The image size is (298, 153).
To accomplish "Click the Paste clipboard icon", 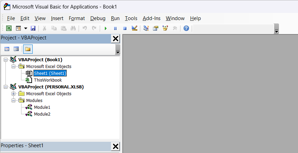I will [63, 28].
